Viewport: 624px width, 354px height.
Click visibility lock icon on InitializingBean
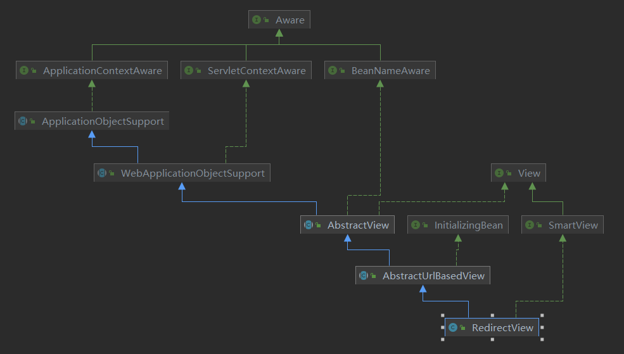(425, 225)
